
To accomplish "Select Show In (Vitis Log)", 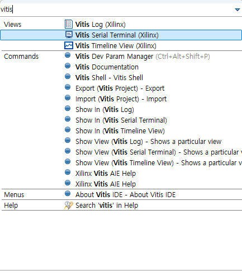I will [105, 110].
